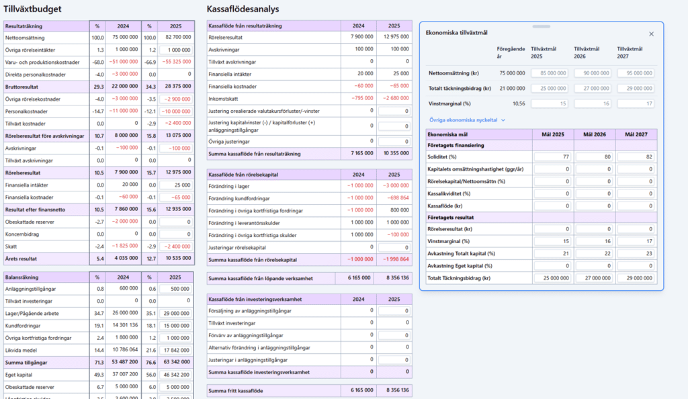
Task: Select Soliditet Mål 2025 input
Action: coord(553,156)
